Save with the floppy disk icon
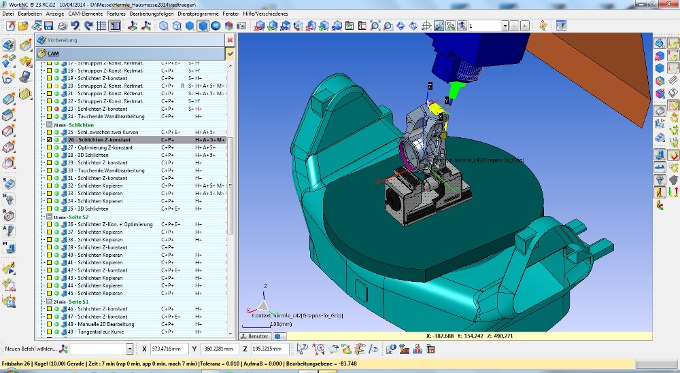This screenshot has width=680, height=373. 48,26
